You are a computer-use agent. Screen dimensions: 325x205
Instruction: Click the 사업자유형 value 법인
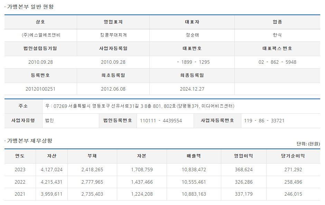(49, 120)
